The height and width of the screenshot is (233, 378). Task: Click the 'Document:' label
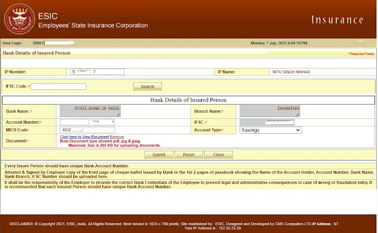tap(17, 141)
